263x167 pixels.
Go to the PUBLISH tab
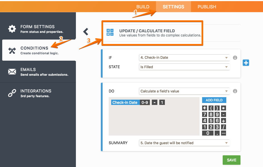[207, 7]
